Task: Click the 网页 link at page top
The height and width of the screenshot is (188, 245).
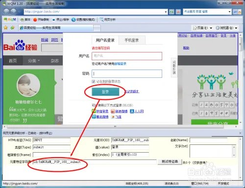Action: (54, 40)
